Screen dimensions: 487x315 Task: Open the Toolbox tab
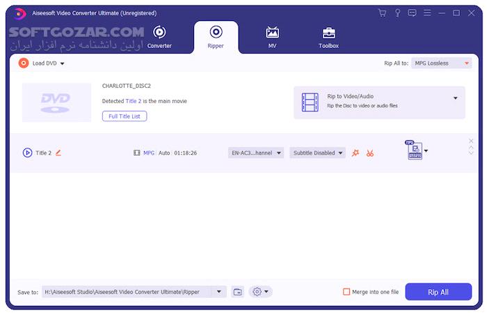[328, 37]
